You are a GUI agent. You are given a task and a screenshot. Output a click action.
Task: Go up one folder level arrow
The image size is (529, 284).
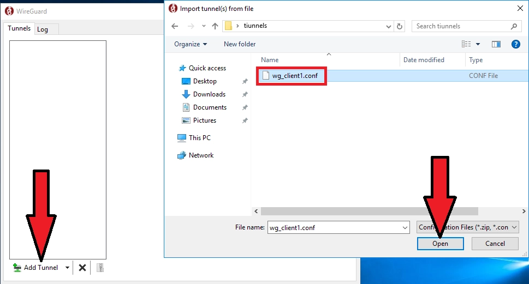pyautogui.click(x=215, y=26)
